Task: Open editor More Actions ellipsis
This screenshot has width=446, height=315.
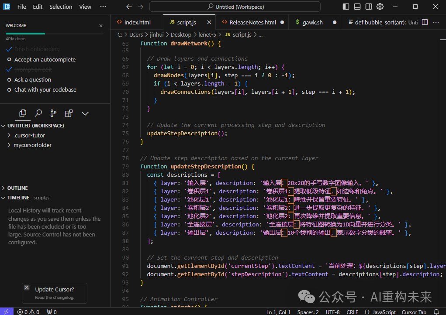Action: point(436,22)
